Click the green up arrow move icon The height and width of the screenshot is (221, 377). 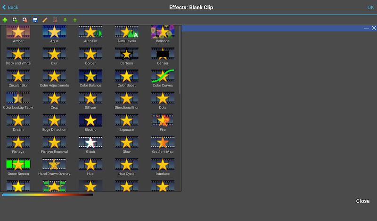click(75, 20)
